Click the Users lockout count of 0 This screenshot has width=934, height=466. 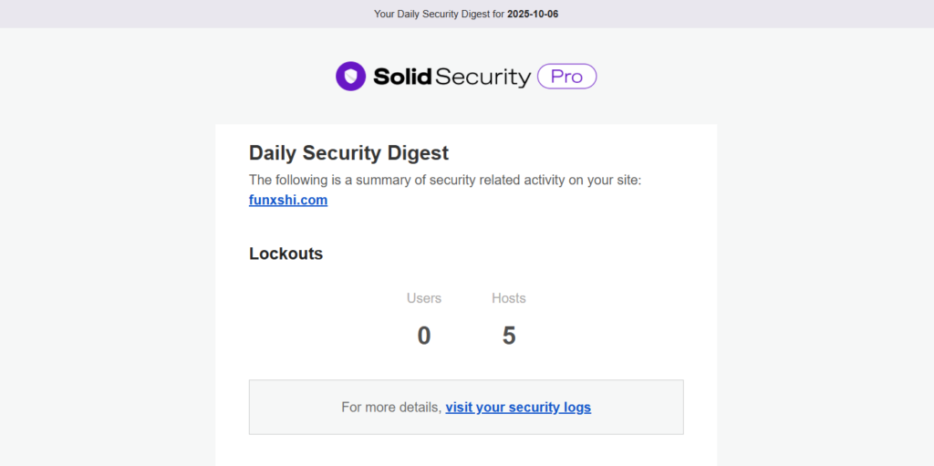pos(424,336)
